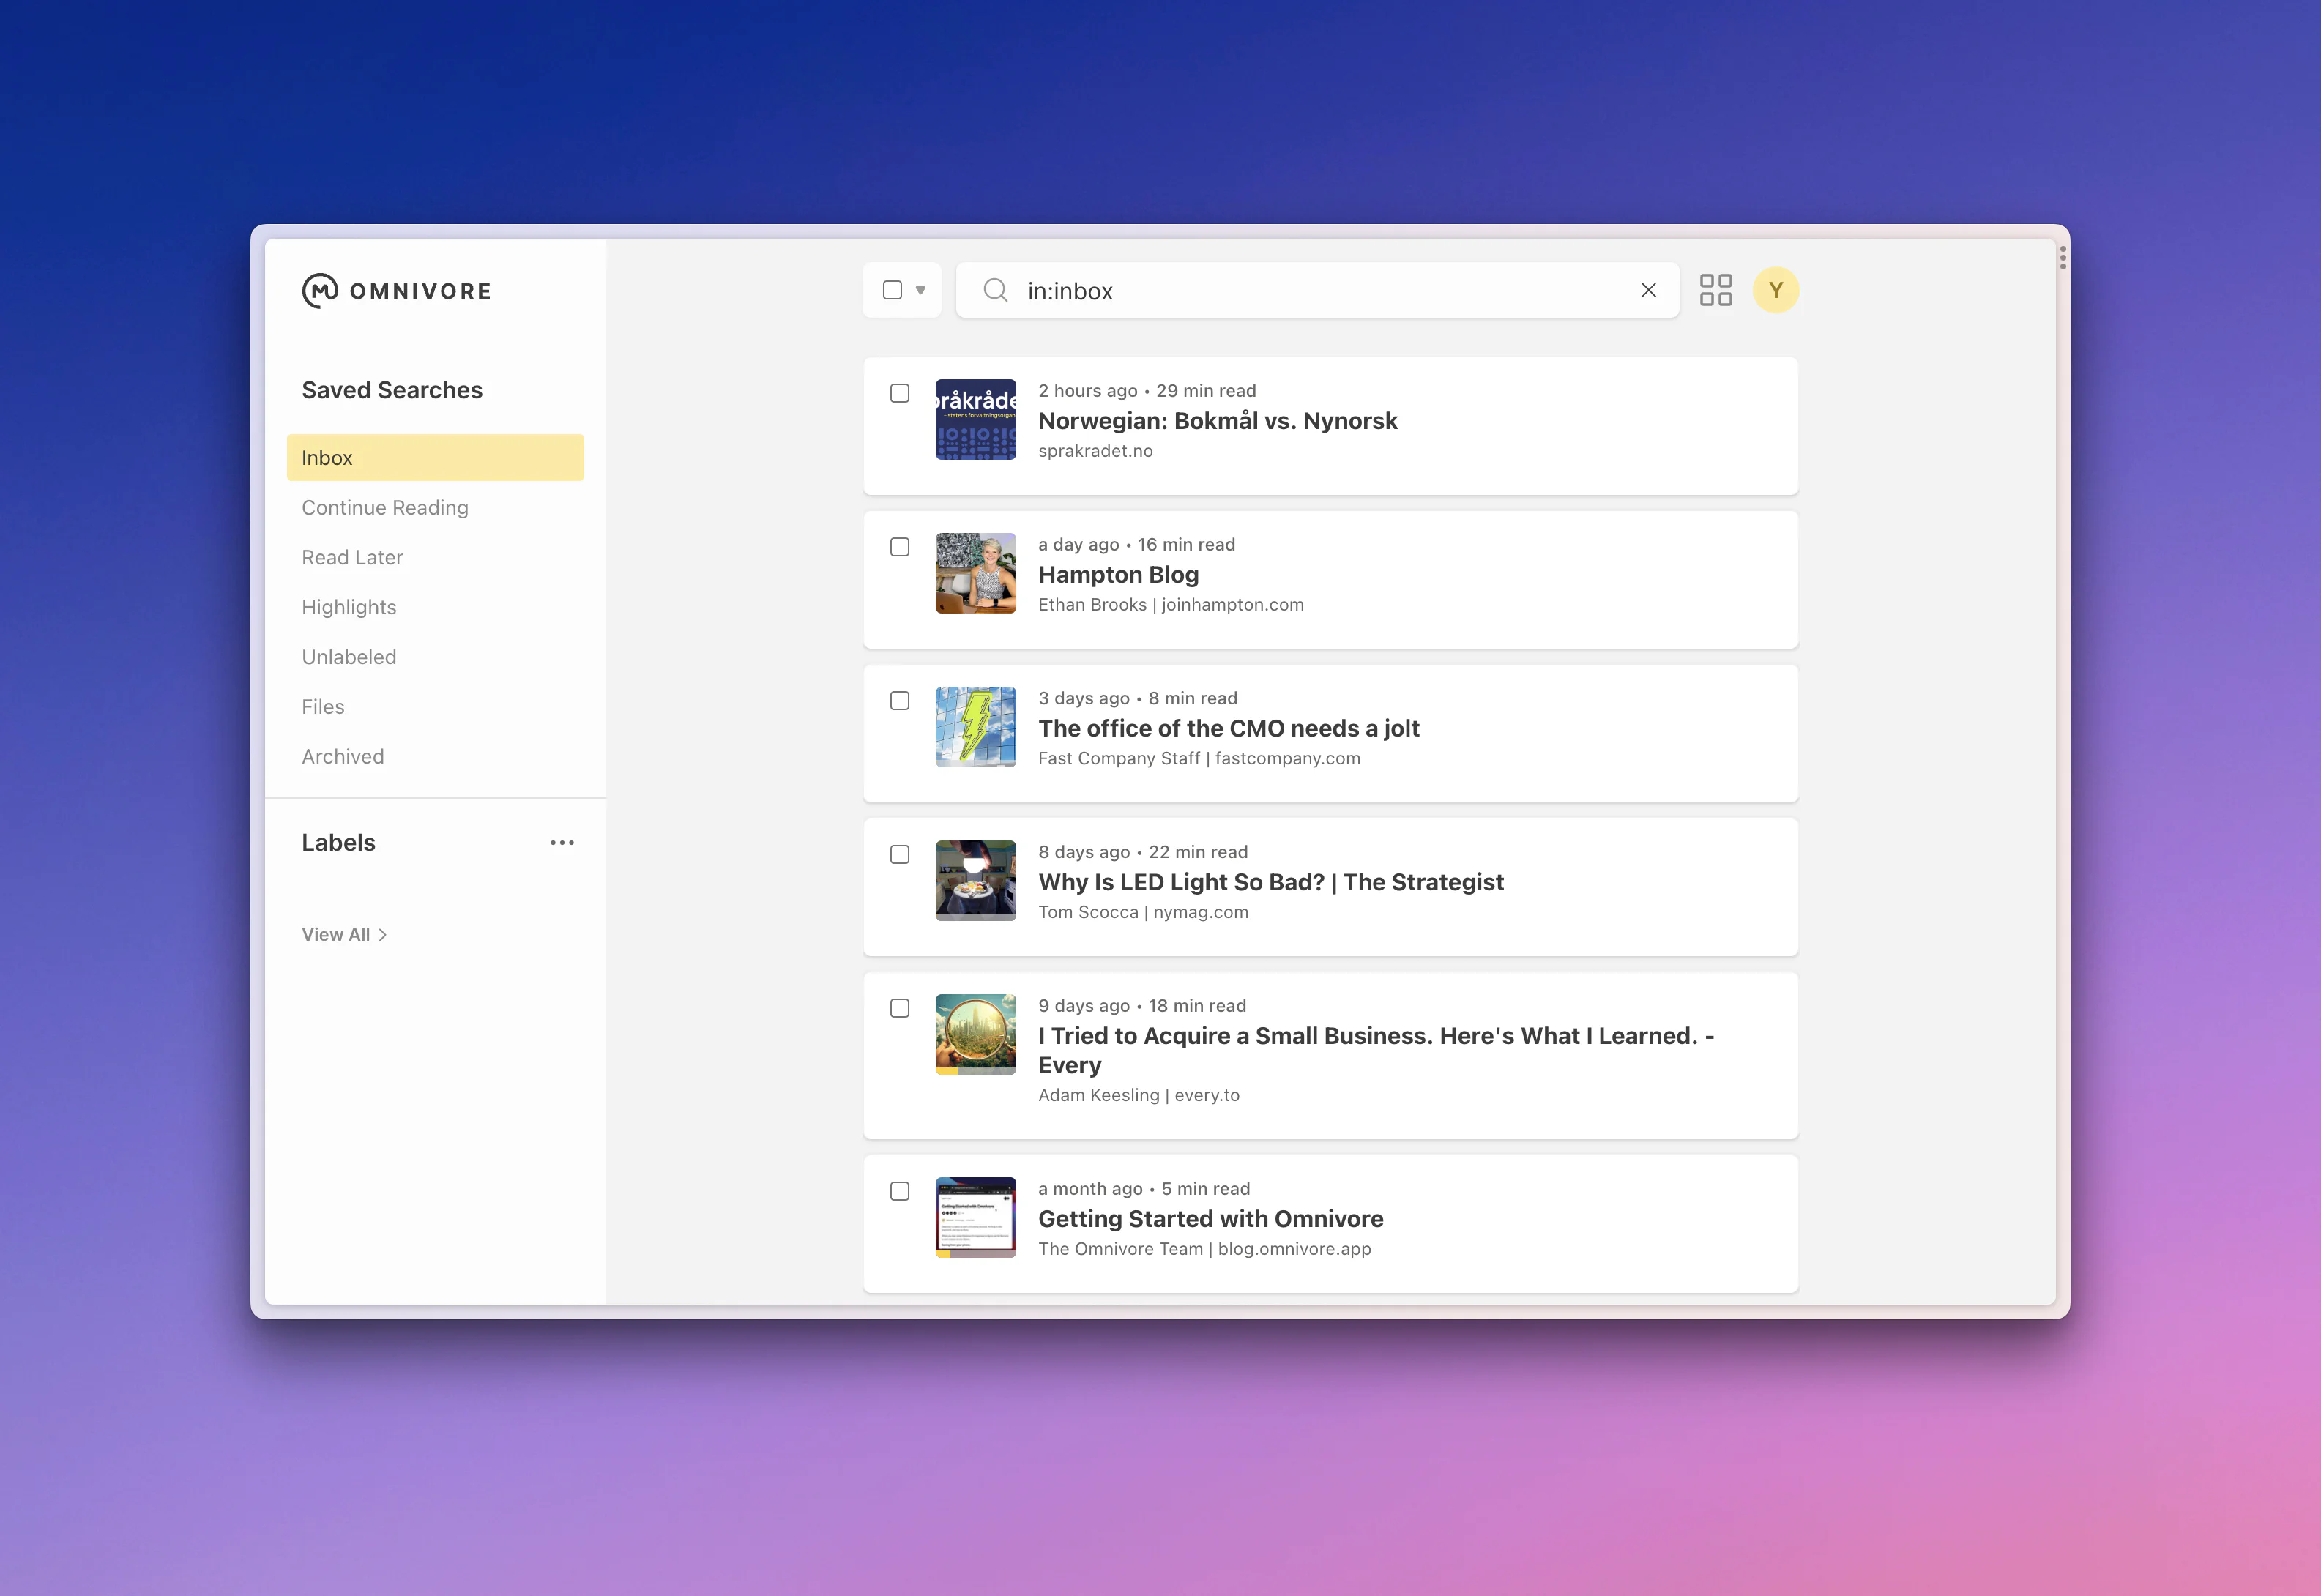Show the Archived items list
This screenshot has height=1596, width=2321.
point(343,757)
